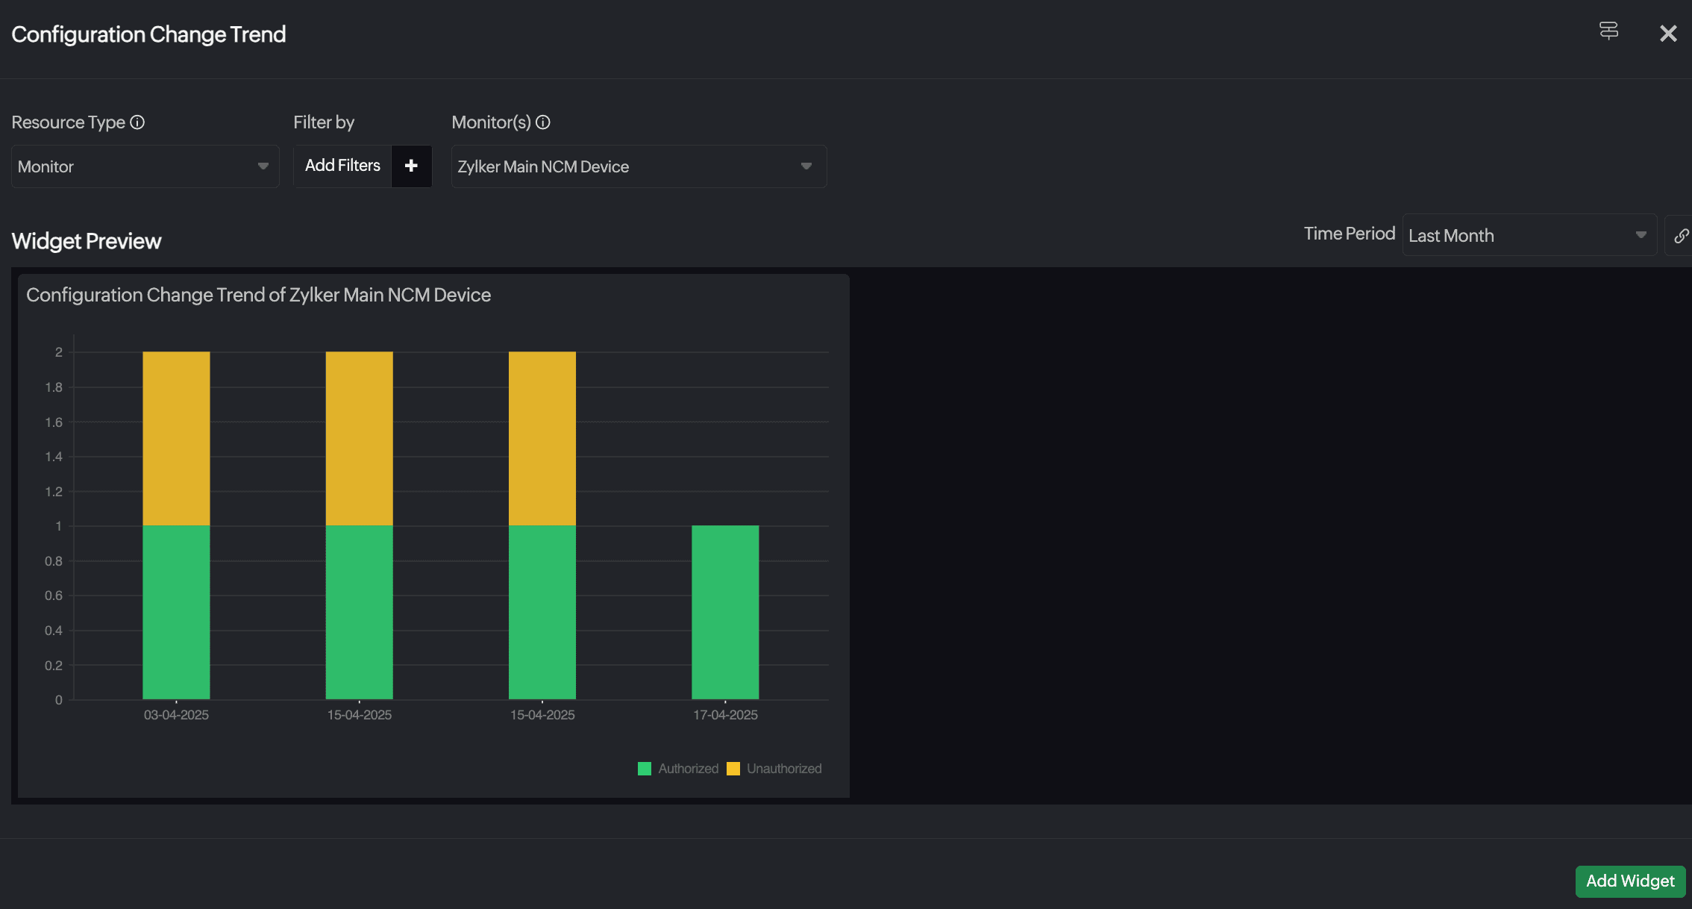Click the Authorized legend label

pos(688,769)
